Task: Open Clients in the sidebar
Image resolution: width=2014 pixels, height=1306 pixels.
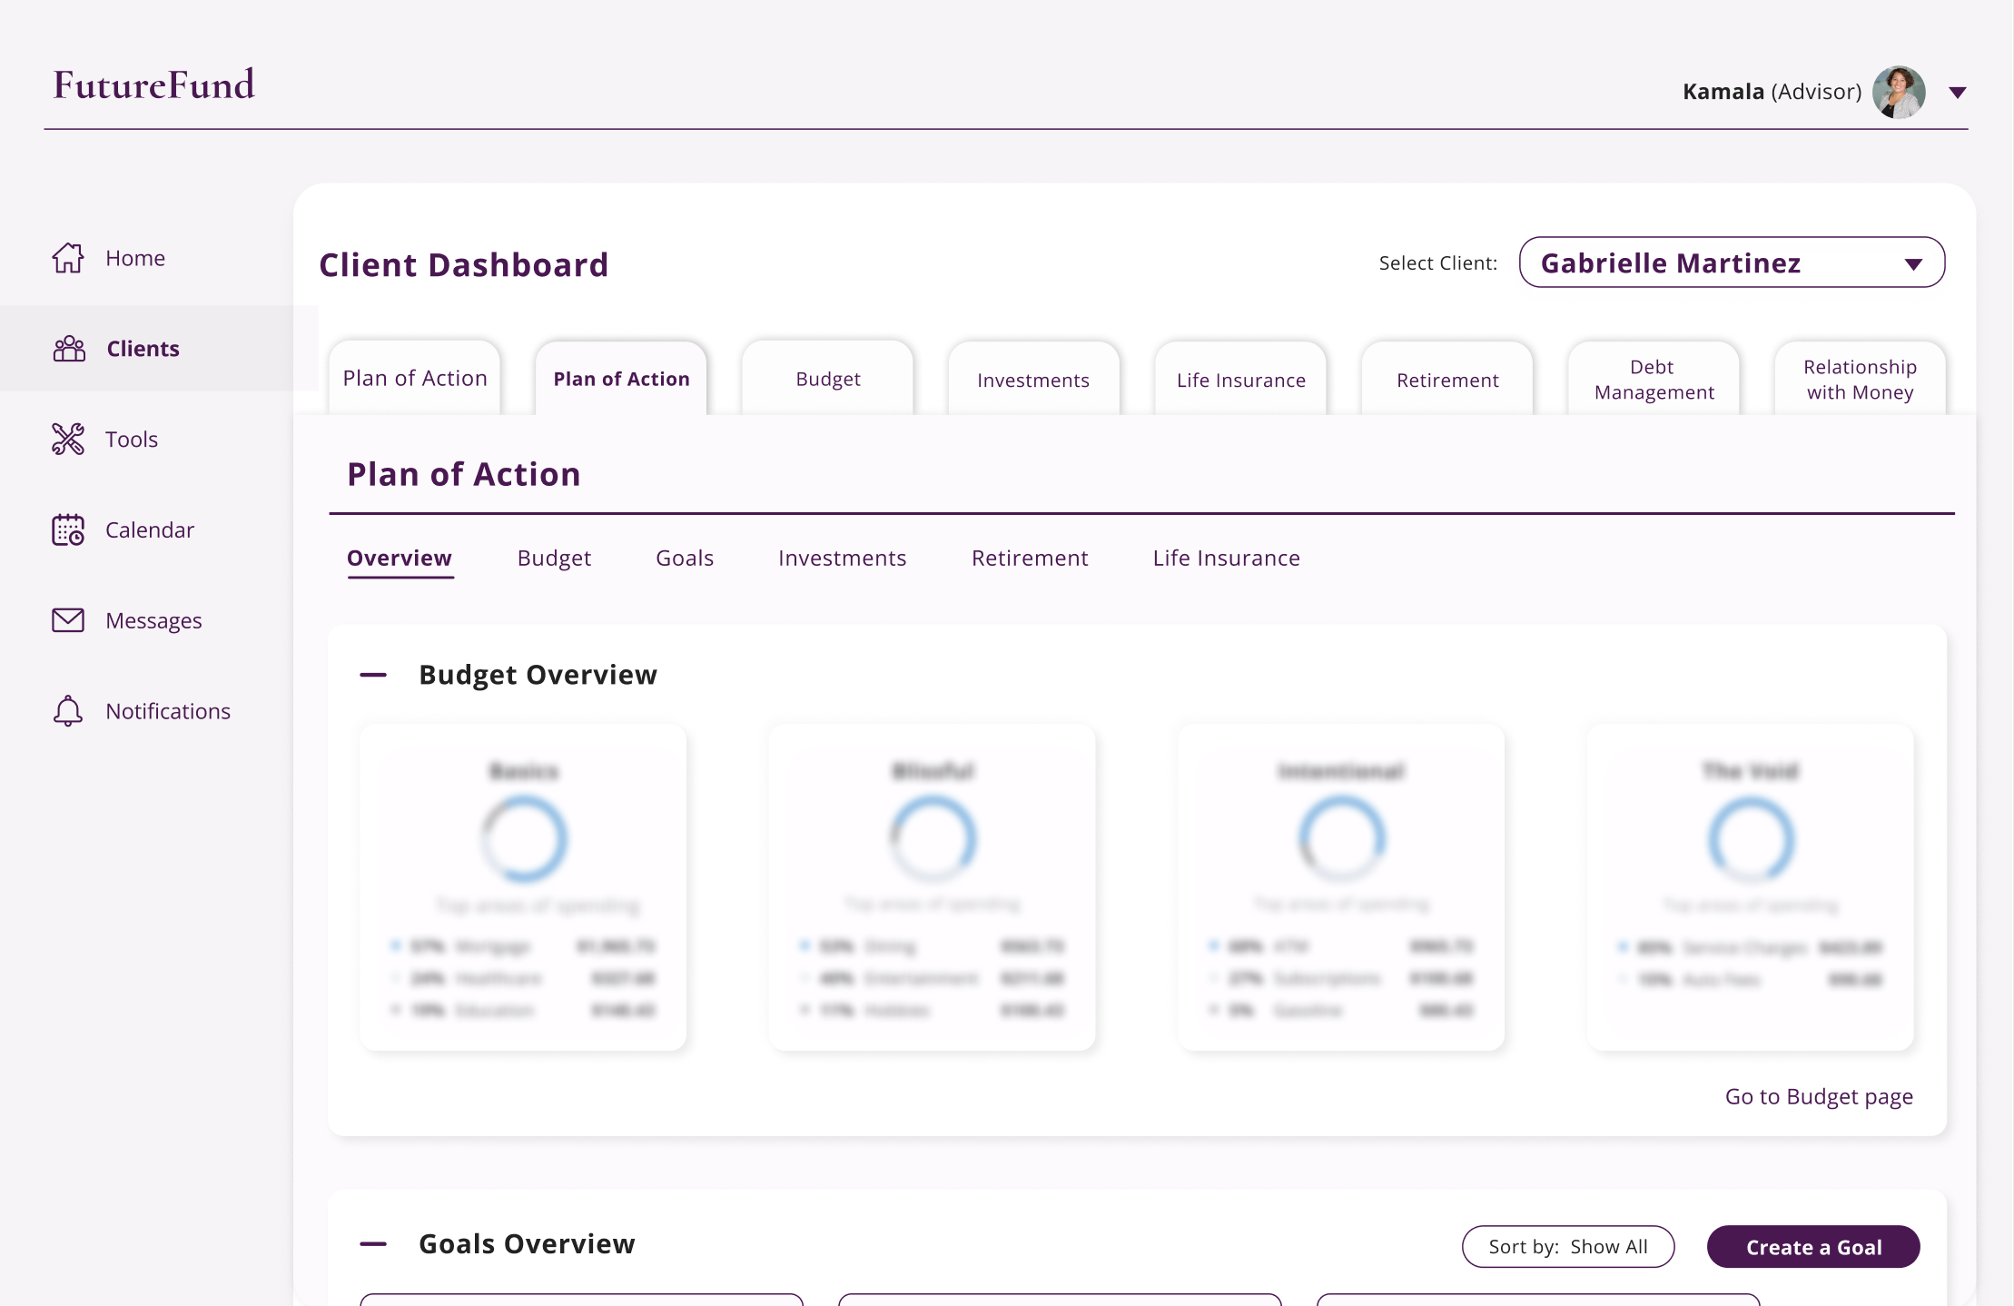Action: point(143,349)
